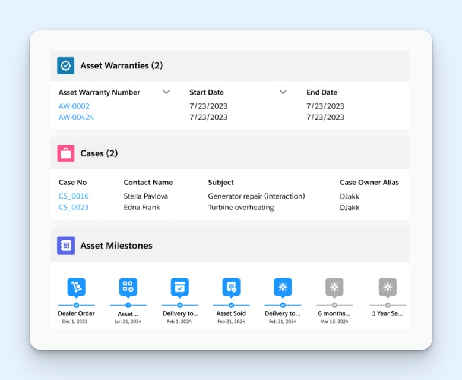Click DJakk alias in CS_0023 row
The width and height of the screenshot is (462, 380).
point(349,208)
